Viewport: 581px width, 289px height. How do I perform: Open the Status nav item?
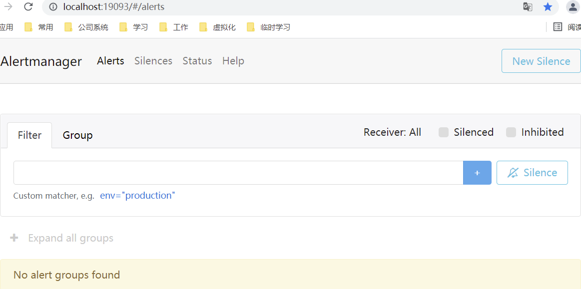[197, 61]
